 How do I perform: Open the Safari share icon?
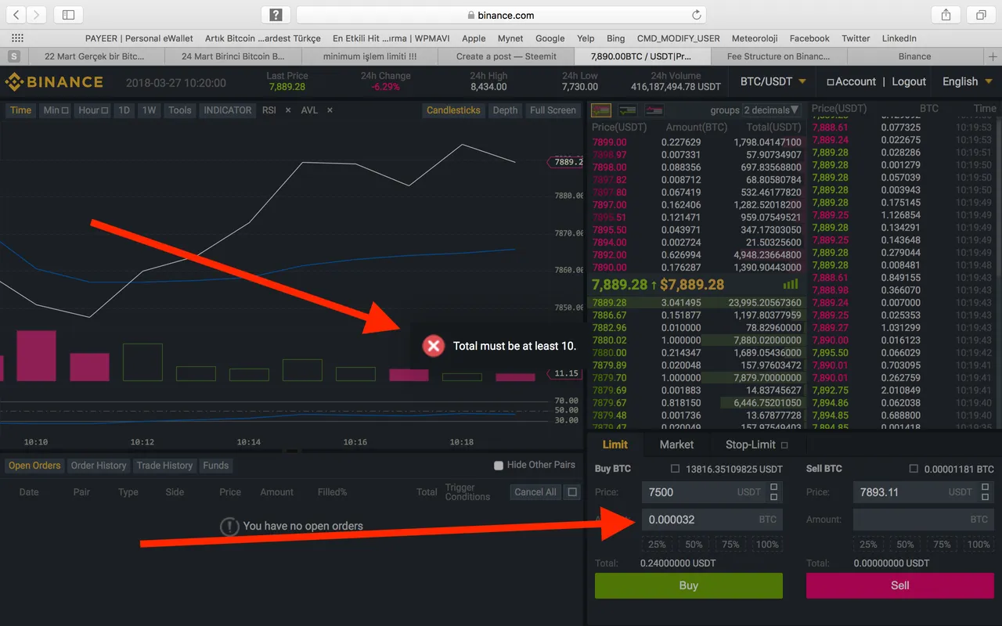[946, 15]
